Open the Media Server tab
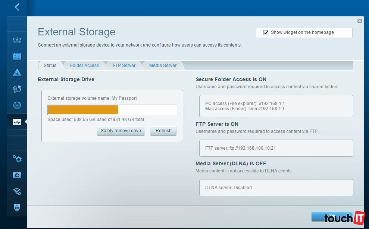The height and width of the screenshot is (229, 369). tap(163, 66)
